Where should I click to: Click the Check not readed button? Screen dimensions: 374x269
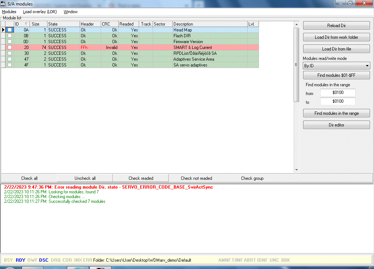click(196, 178)
